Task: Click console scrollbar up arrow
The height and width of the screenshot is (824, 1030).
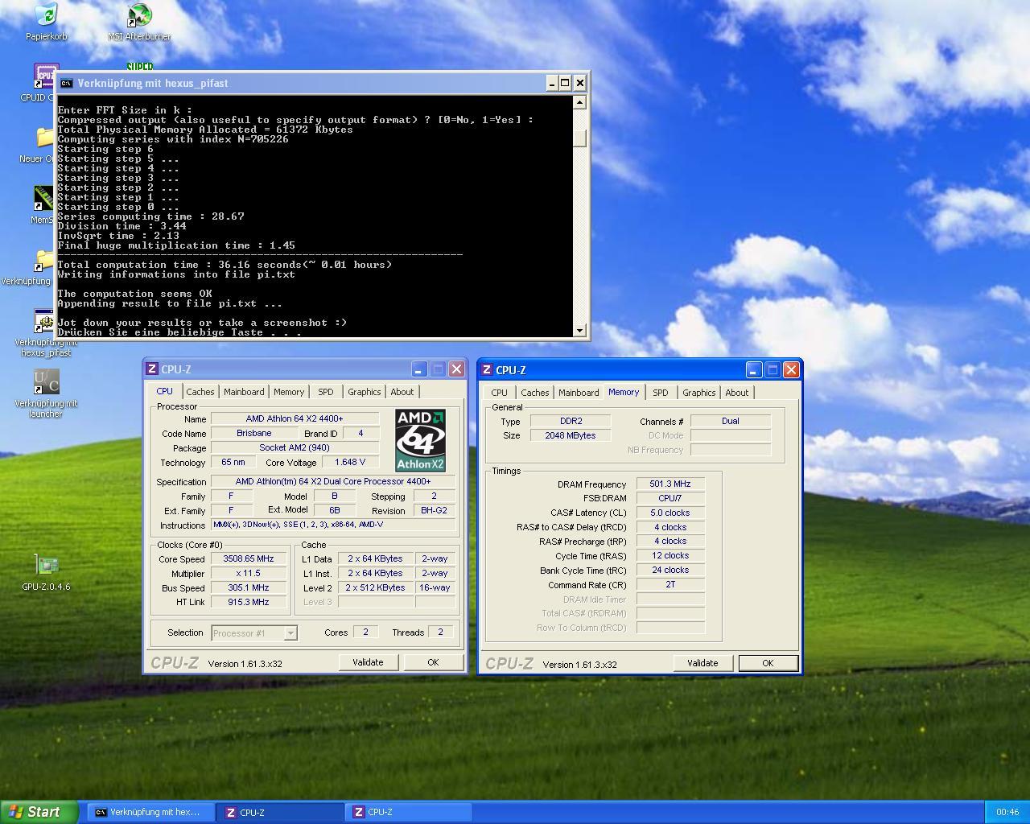Action: point(579,102)
